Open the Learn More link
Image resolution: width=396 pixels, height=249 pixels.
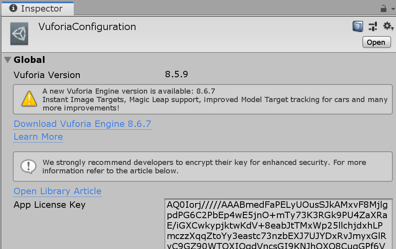(x=38, y=137)
